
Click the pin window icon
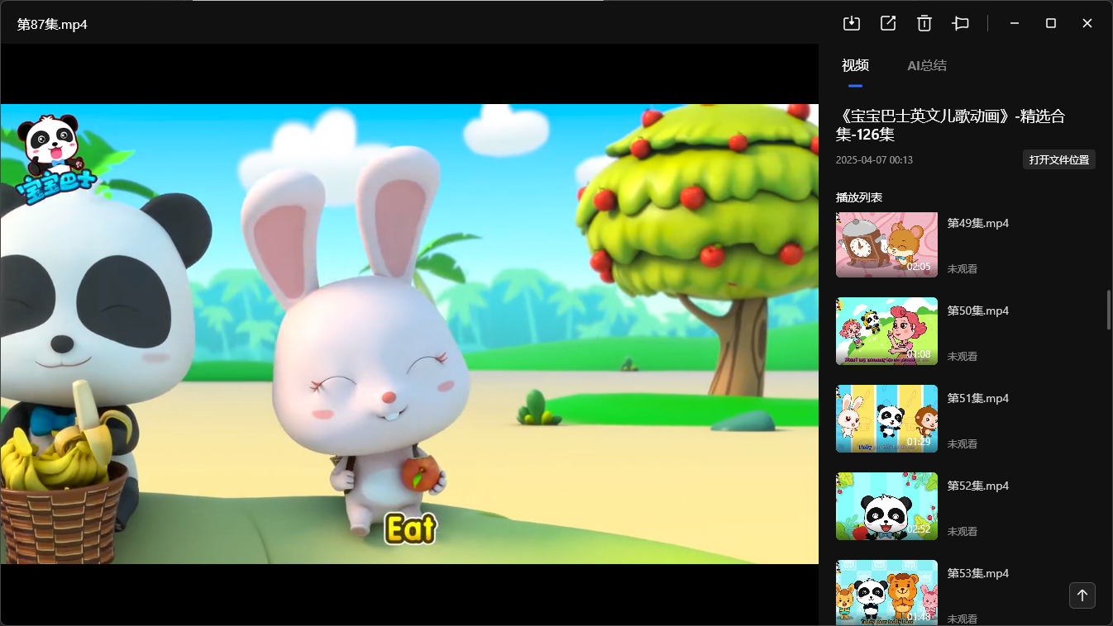(961, 23)
